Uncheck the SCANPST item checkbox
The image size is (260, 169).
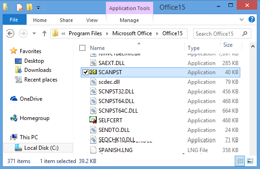click(x=85, y=72)
